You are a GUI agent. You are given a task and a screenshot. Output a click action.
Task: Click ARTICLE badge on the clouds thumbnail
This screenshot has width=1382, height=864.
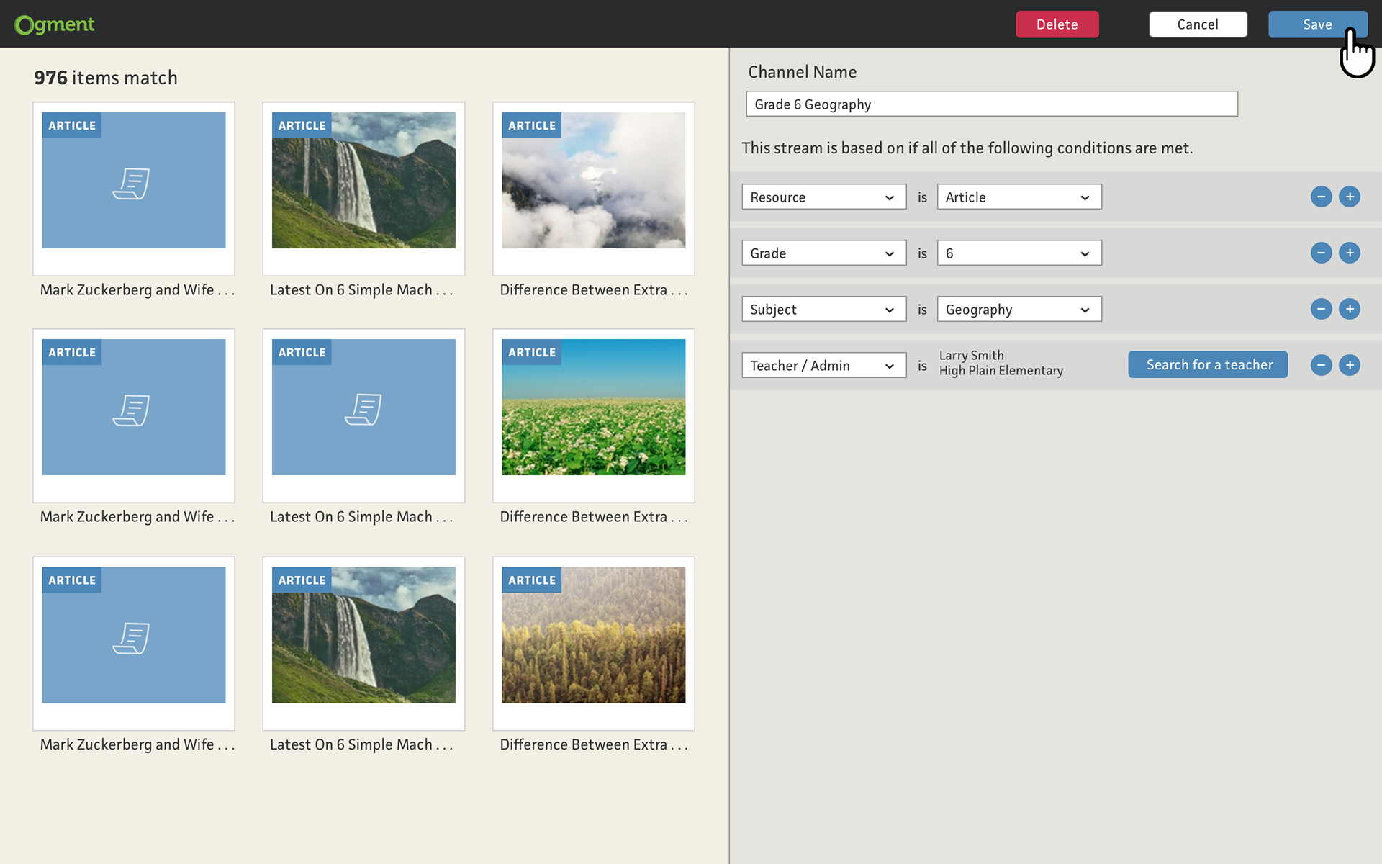(x=532, y=125)
